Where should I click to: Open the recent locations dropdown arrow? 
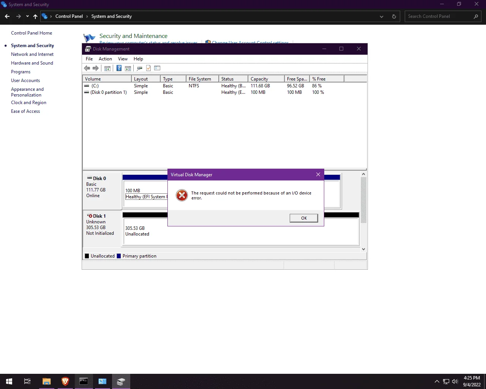coord(27,16)
